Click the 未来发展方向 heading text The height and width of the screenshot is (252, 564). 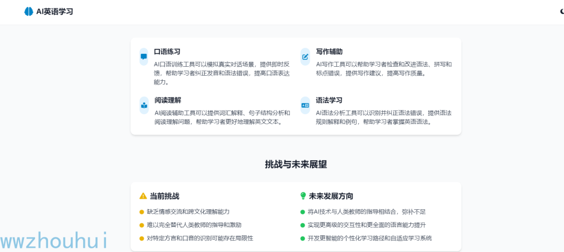[x=331, y=196]
